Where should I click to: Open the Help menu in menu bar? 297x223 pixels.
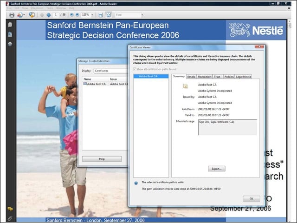click(x=71, y=8)
